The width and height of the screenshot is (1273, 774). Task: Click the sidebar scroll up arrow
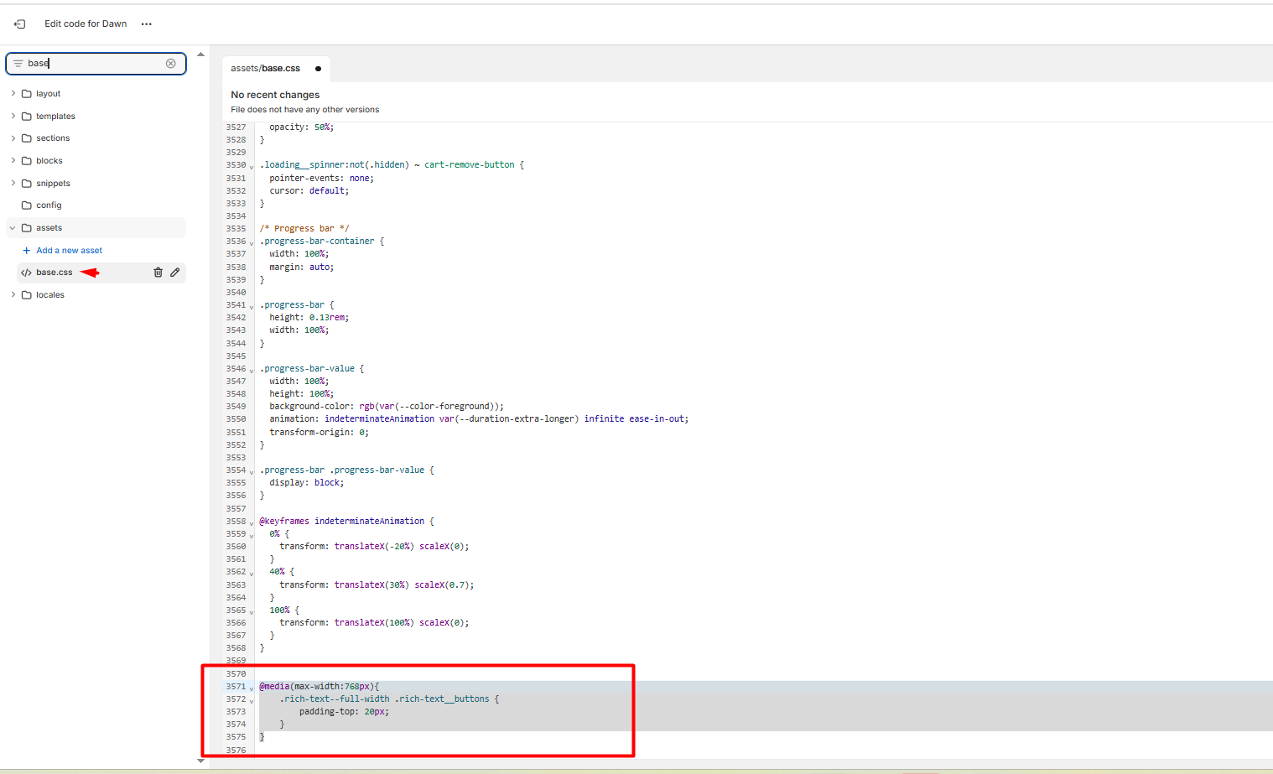(x=200, y=55)
